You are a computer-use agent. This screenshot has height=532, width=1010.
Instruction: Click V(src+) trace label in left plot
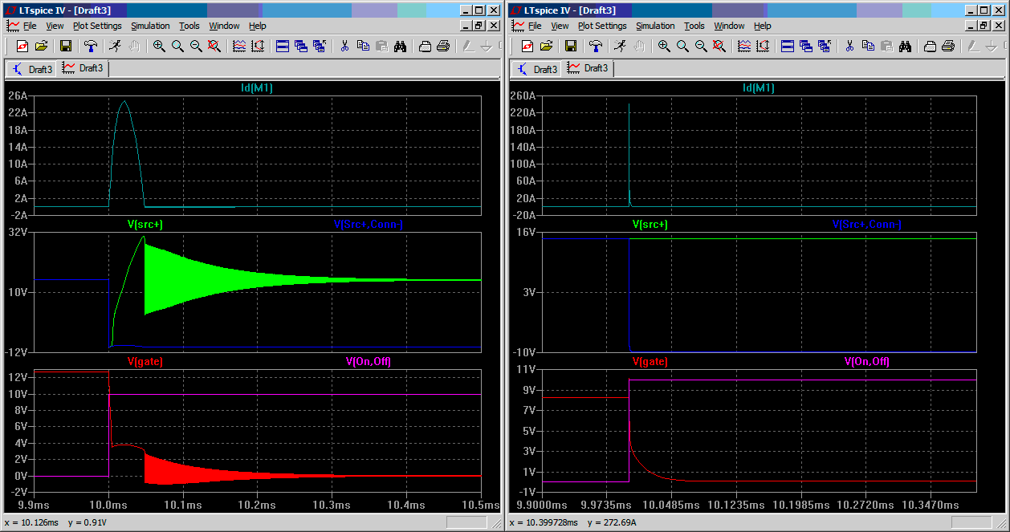coord(145,225)
